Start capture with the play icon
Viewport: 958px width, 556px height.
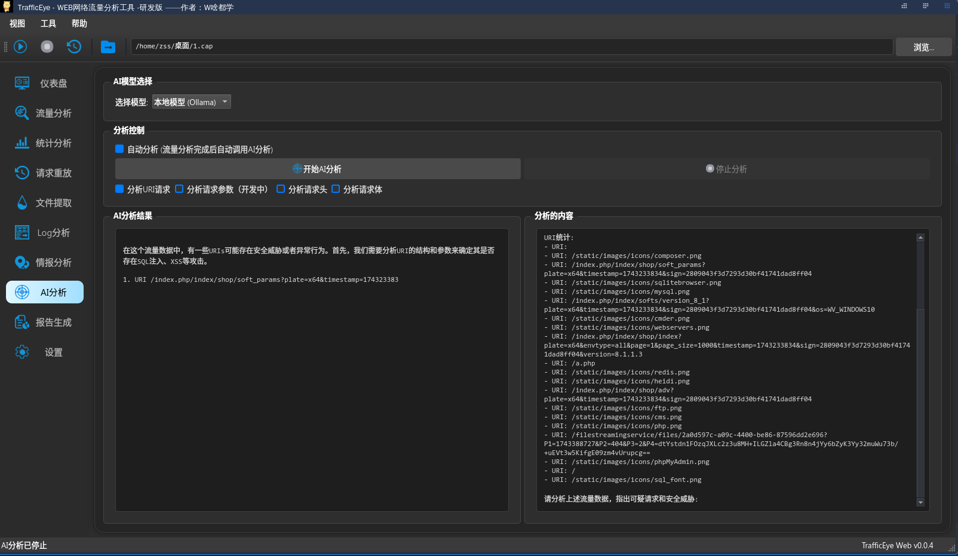click(x=20, y=46)
